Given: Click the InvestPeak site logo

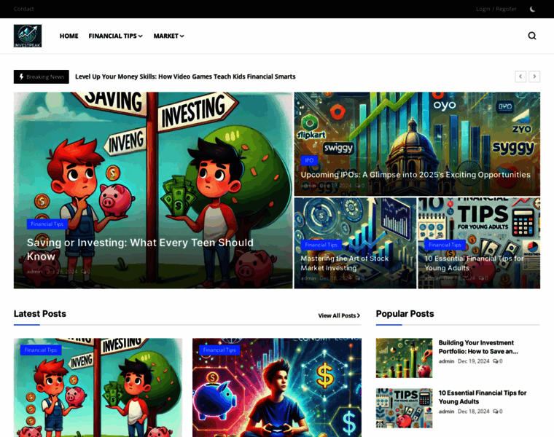Looking at the screenshot, I should (28, 36).
